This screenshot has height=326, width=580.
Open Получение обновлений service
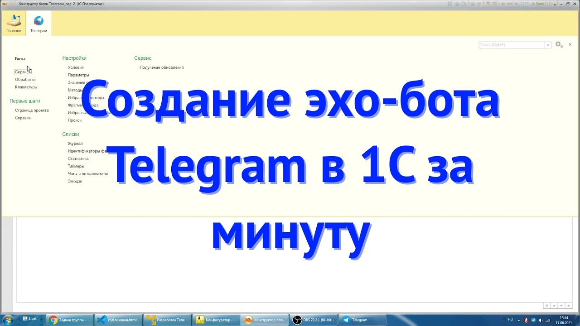162,67
